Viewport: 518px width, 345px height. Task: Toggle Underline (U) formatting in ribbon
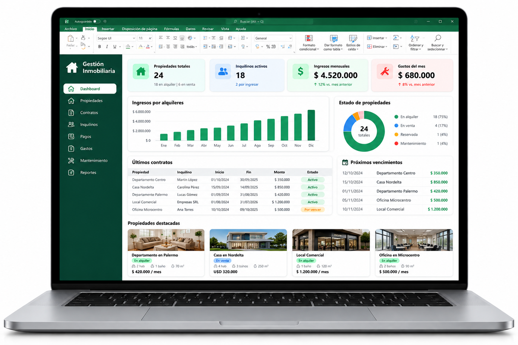[114, 47]
